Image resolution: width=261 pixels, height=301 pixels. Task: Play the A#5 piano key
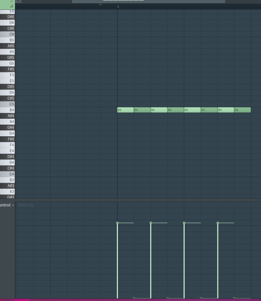pos(7,46)
